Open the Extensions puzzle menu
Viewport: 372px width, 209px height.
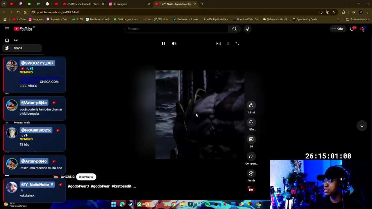(344, 12)
